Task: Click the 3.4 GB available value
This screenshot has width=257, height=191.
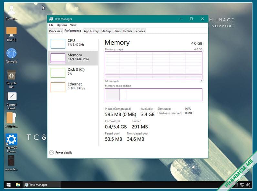Action: click(x=148, y=114)
